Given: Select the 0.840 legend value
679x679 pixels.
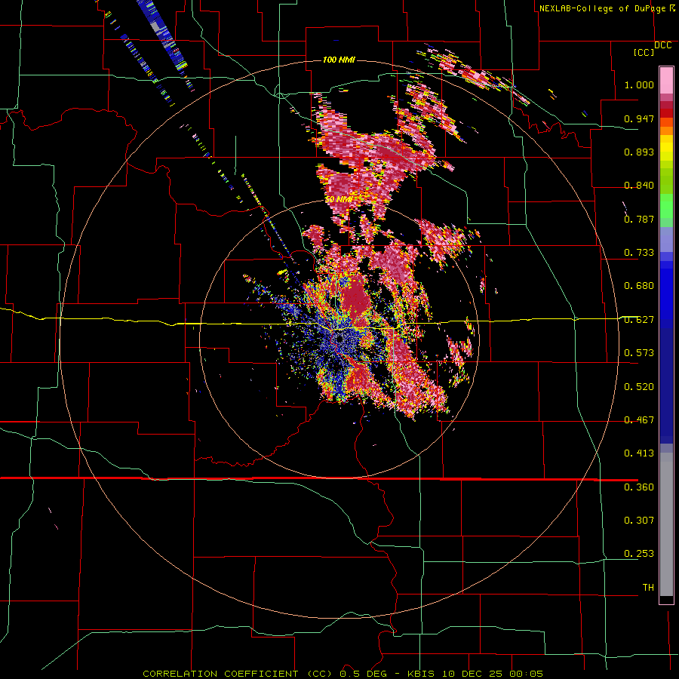Looking at the screenshot, I should [x=639, y=186].
